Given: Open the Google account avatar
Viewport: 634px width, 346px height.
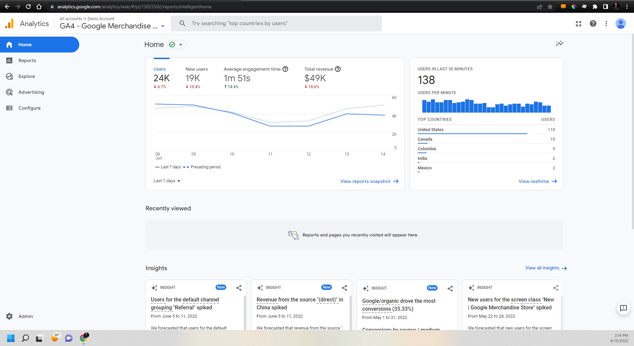Looking at the screenshot, I should 620,23.
